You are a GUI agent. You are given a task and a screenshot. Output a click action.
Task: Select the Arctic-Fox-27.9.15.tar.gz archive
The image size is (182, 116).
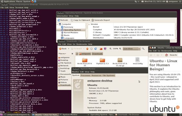click(120, 62)
